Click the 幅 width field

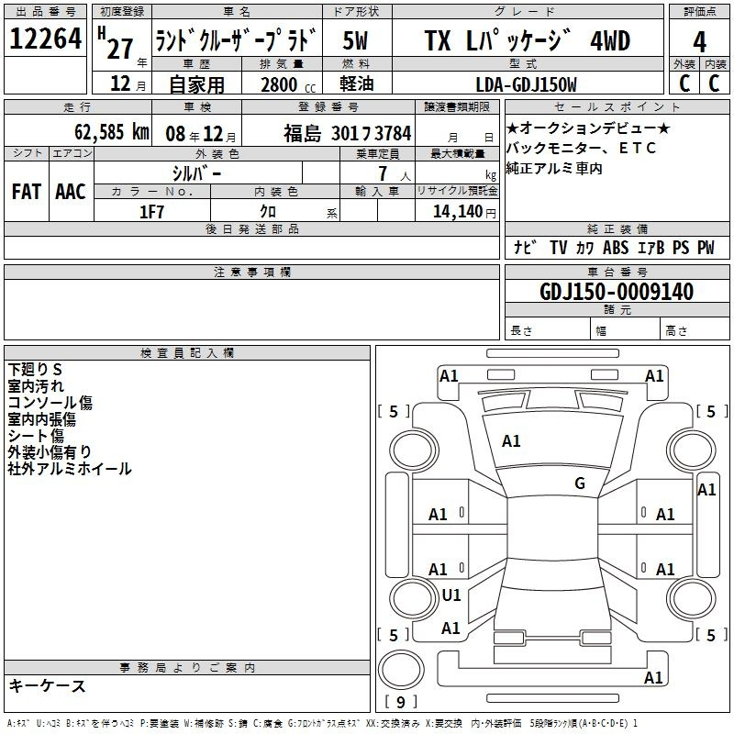click(625, 330)
